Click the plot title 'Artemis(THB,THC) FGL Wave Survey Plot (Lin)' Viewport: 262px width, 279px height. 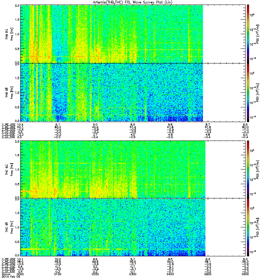point(132,2)
